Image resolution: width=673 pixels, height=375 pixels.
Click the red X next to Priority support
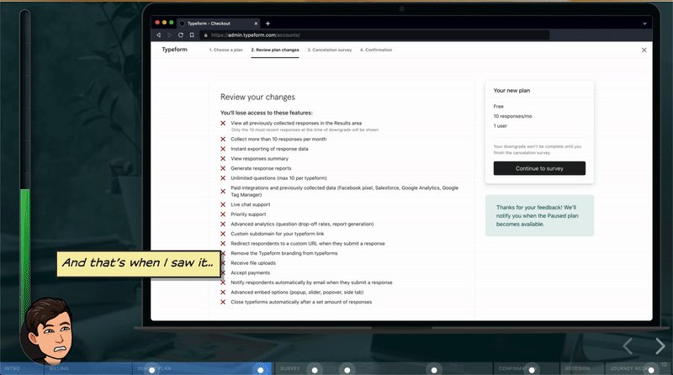coord(223,214)
